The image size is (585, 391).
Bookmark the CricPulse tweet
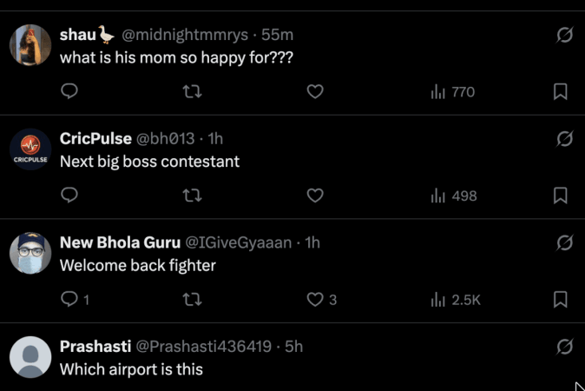(x=561, y=195)
